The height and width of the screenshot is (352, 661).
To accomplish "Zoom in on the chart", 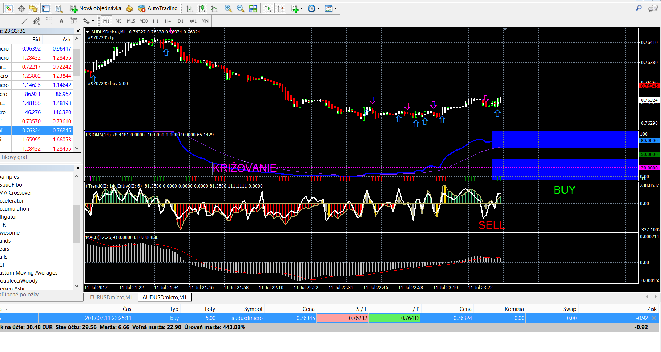I will coord(228,8).
